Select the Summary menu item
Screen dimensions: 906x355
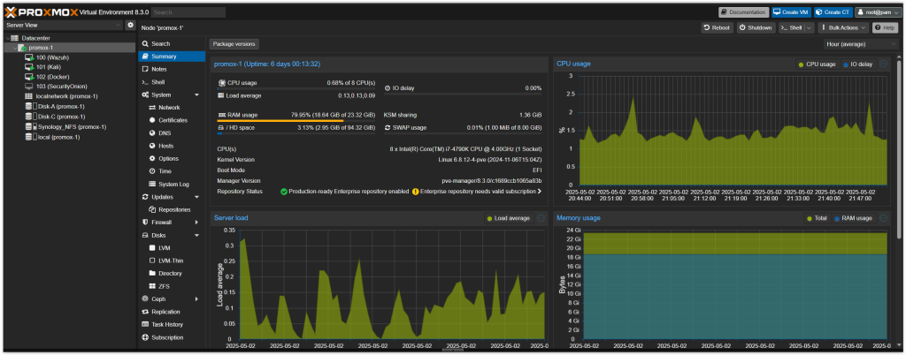tap(172, 57)
